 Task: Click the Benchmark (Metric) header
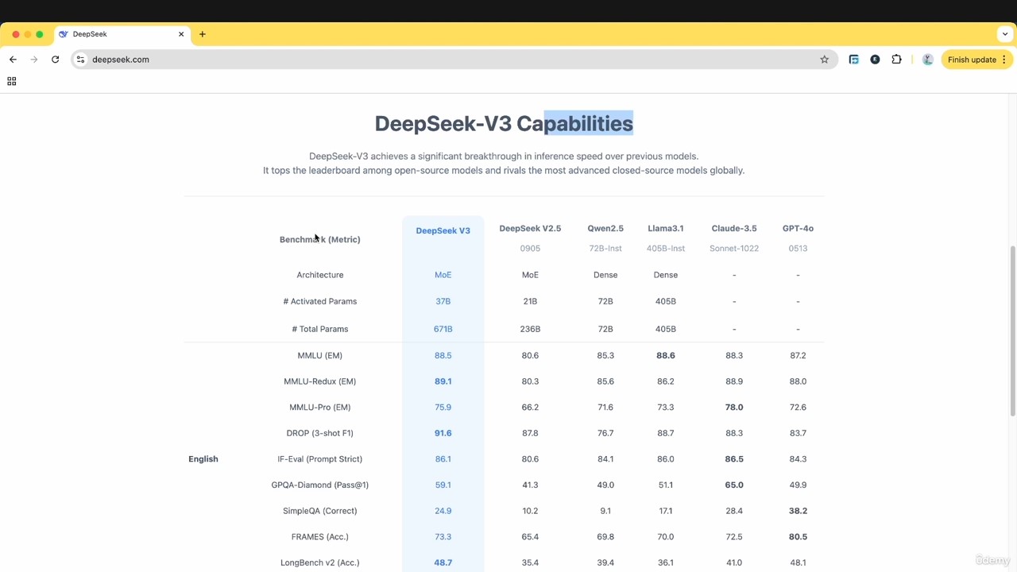tap(319, 239)
